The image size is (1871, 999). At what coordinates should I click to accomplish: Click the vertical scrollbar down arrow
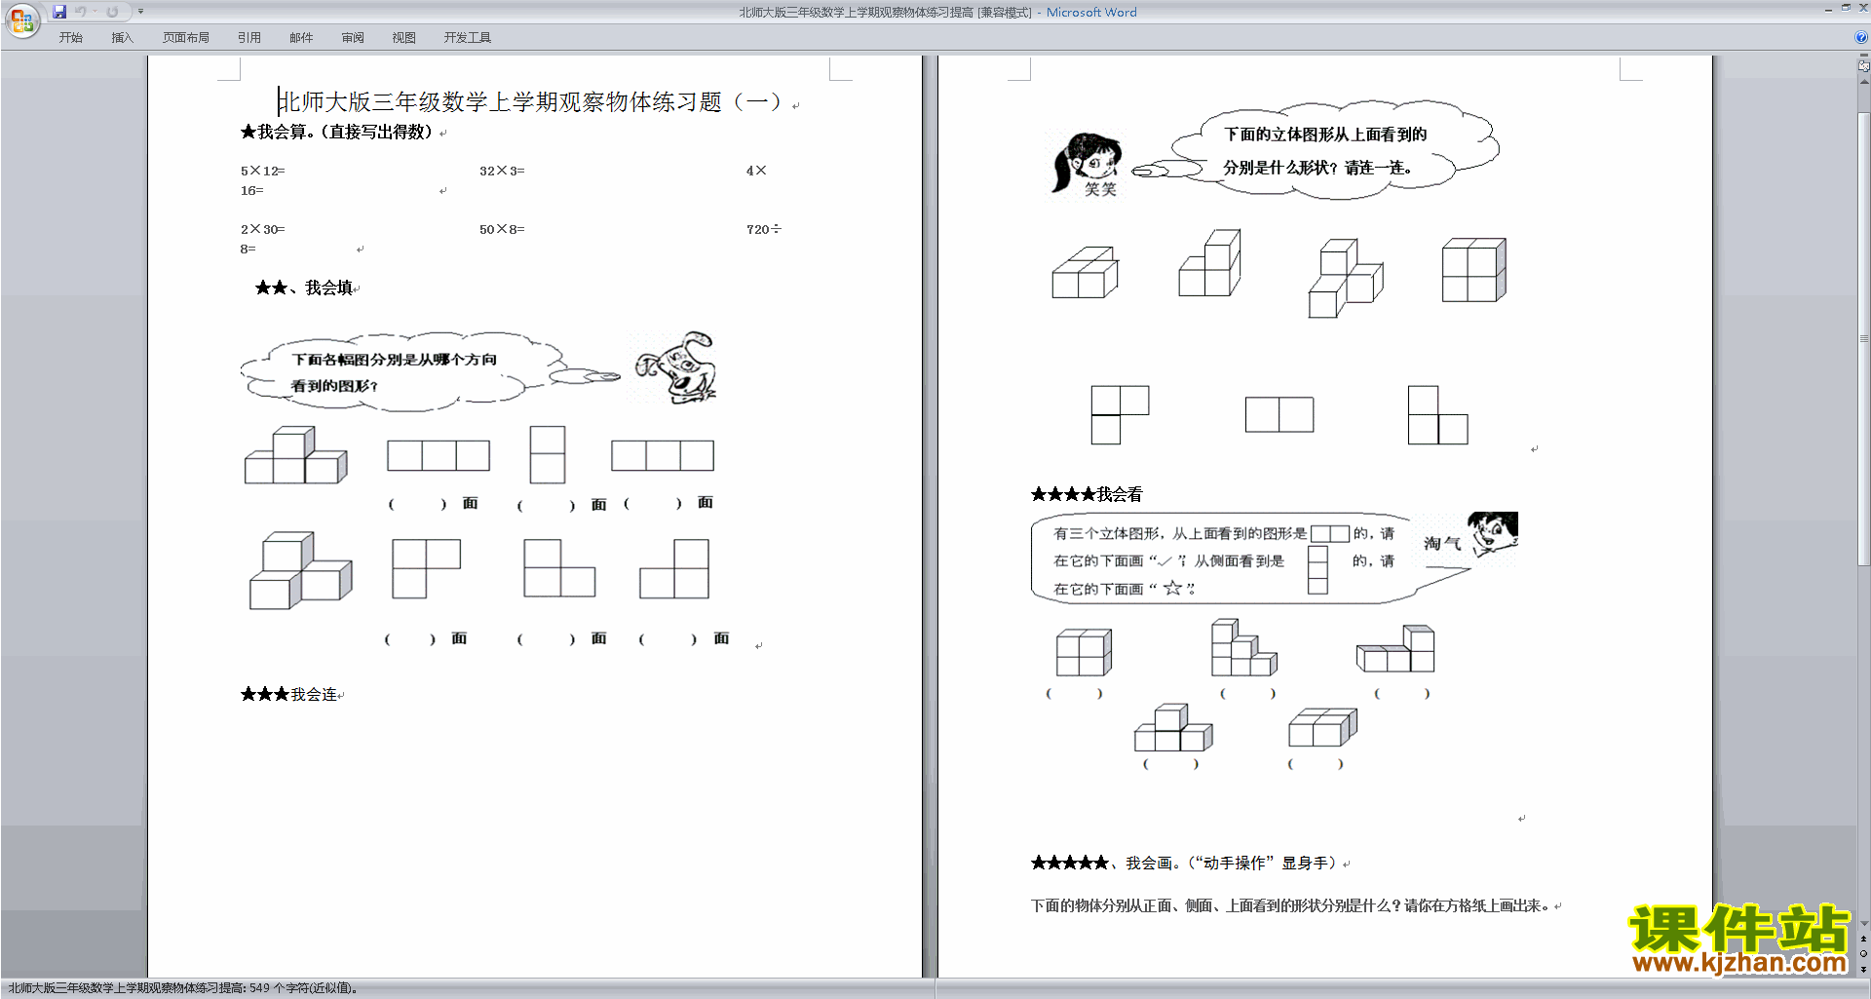tap(1864, 923)
